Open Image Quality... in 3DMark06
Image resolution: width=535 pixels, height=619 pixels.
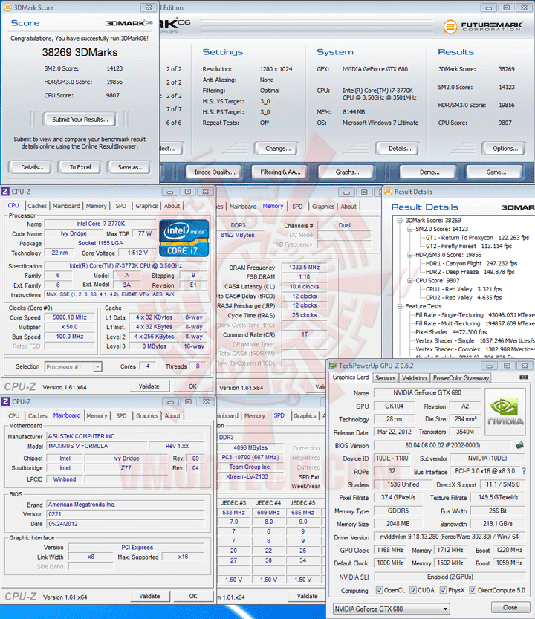click(215, 172)
